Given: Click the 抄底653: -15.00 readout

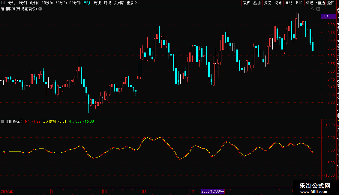Looking at the screenshot, I should [81, 121].
